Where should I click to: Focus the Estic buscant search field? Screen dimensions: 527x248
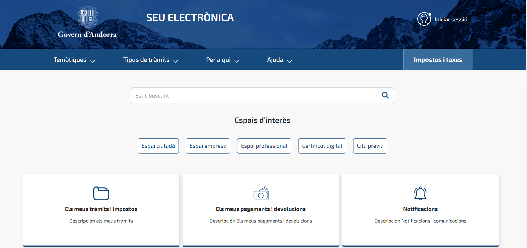255,96
